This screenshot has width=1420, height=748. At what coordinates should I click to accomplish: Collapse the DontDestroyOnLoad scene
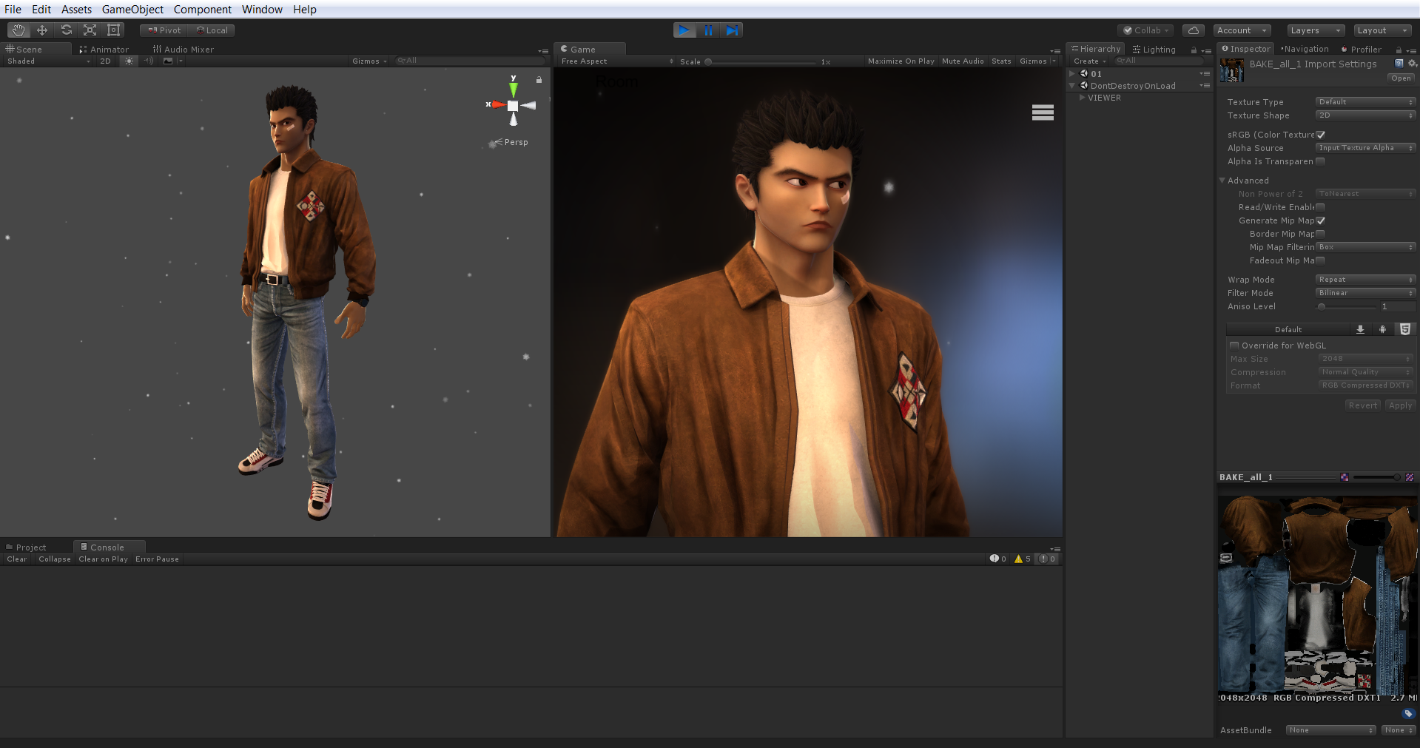1072,86
